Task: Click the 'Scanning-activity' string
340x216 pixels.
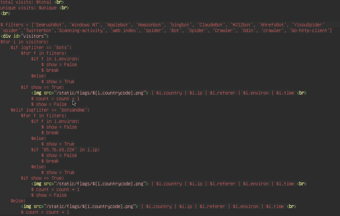Action: (80, 31)
